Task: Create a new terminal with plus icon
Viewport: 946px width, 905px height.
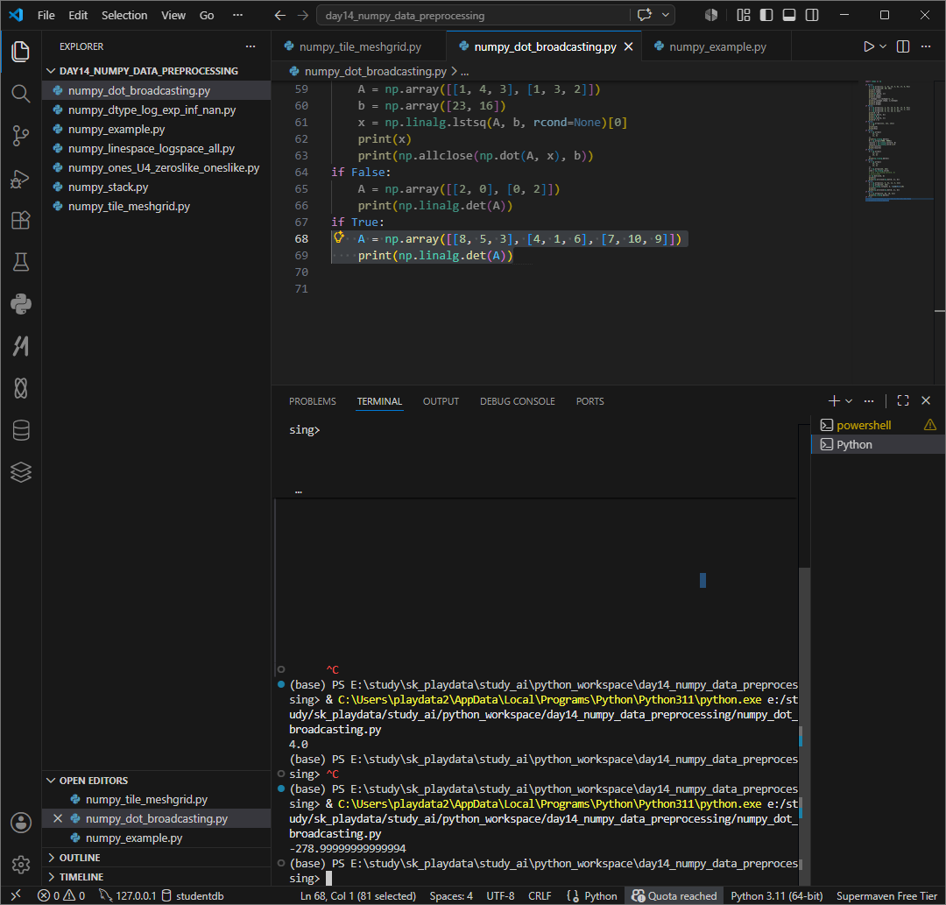Action: (x=834, y=400)
